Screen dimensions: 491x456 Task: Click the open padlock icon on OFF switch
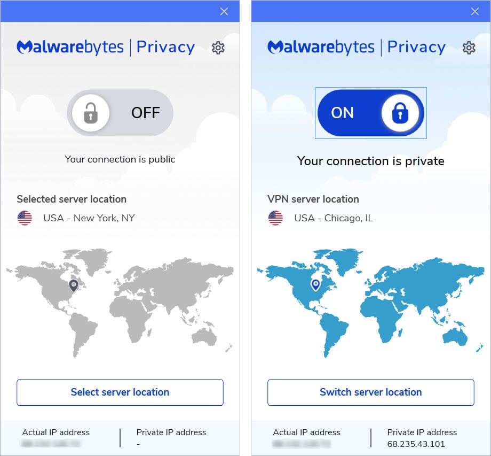pyautogui.click(x=91, y=113)
